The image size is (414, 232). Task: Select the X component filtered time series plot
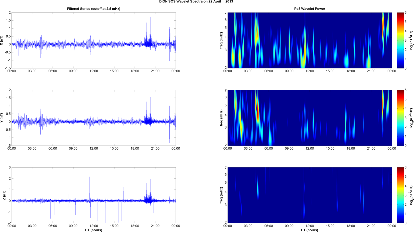pos(94,40)
